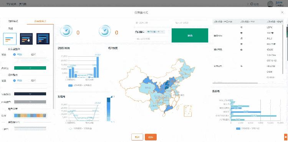Click the third table column header
The height and width of the screenshot is (142, 288).
pos(274,21)
